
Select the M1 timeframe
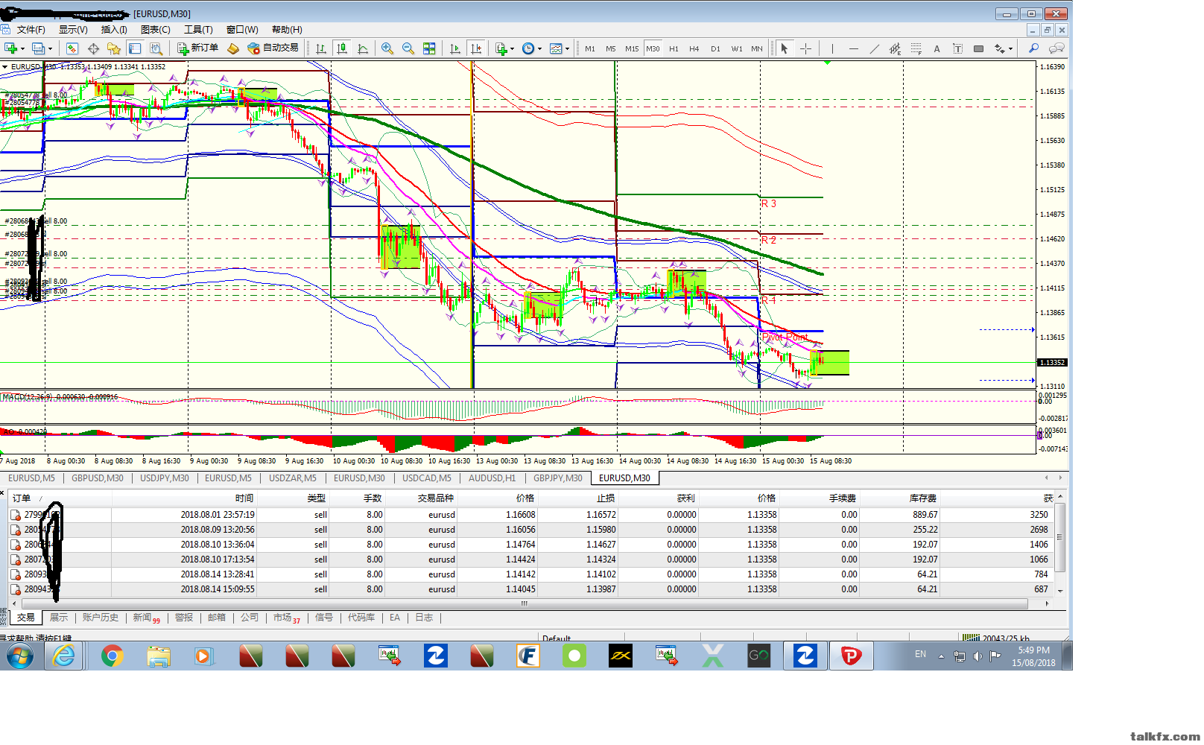(590, 48)
